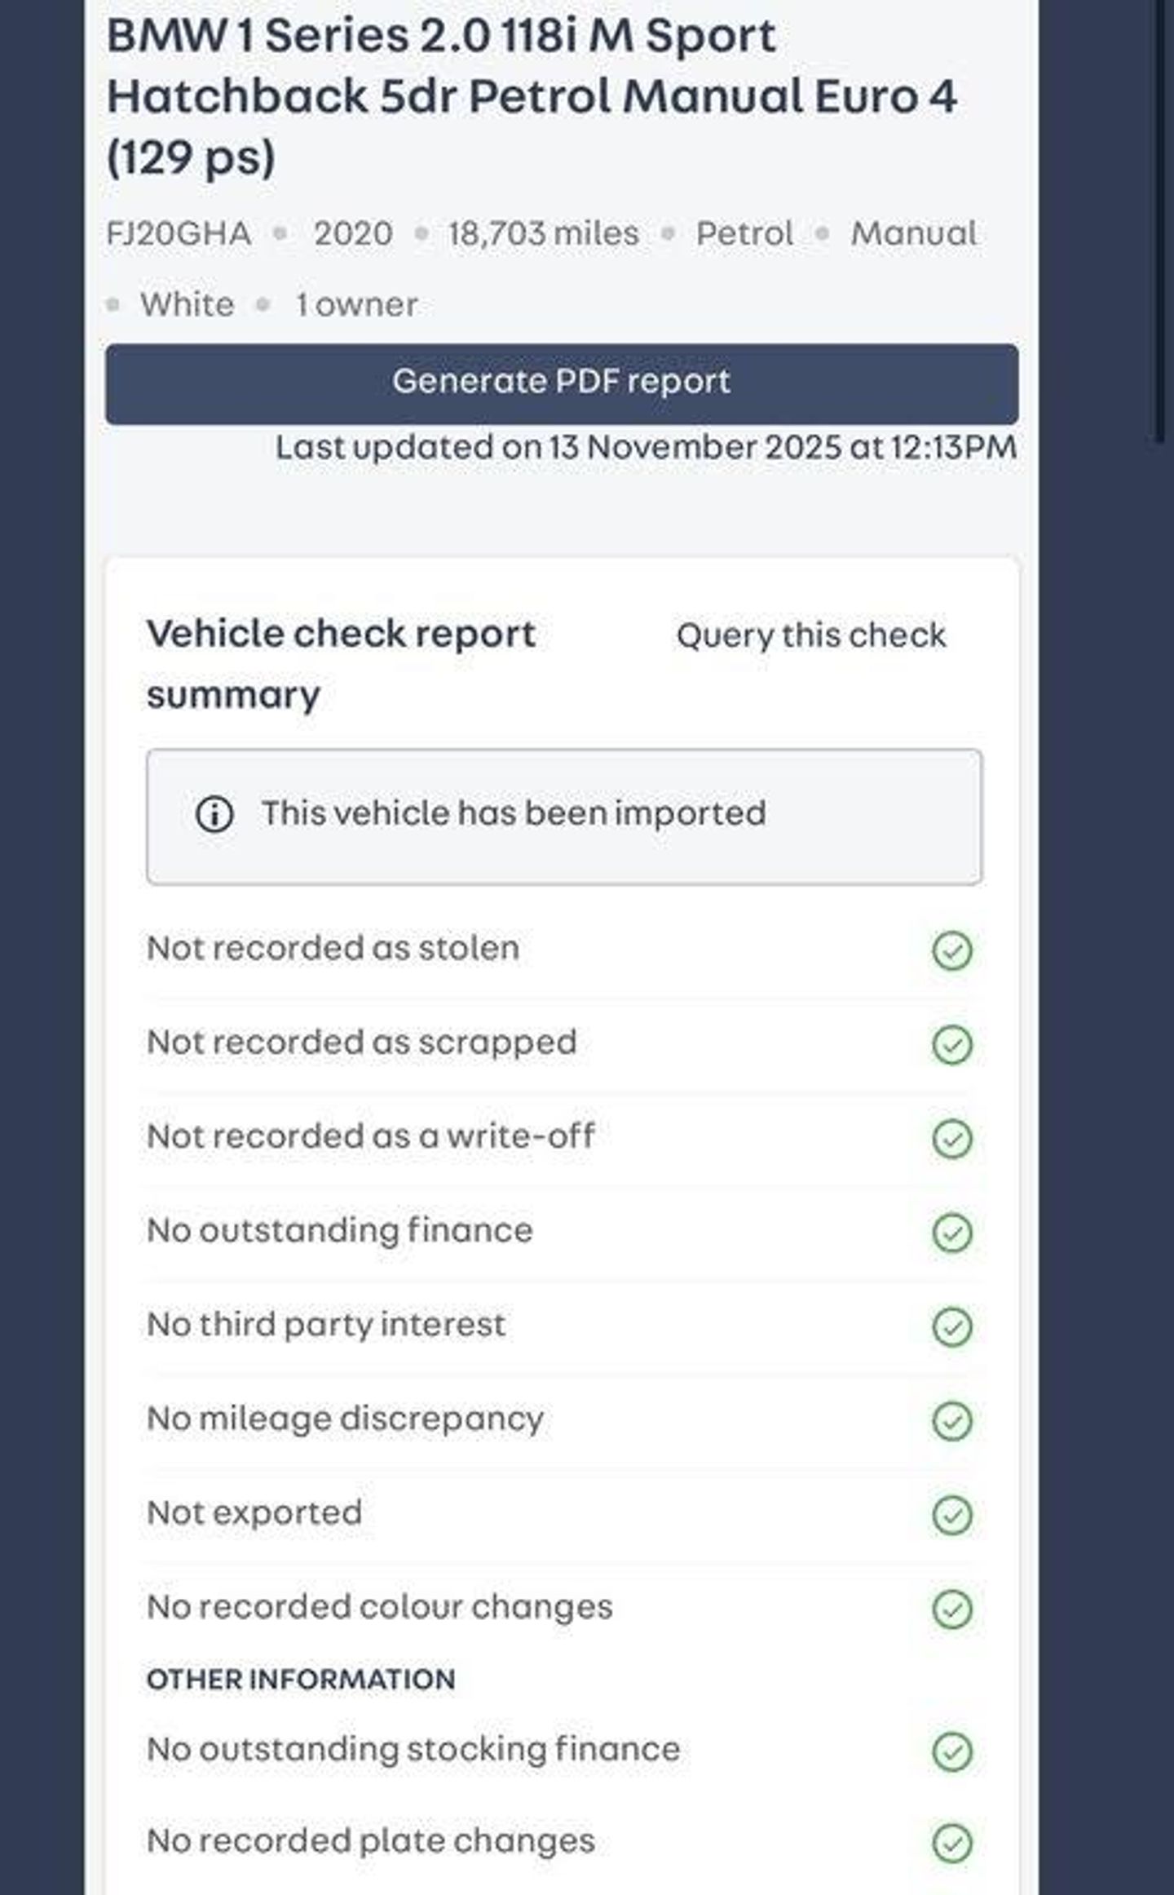Screen dimensions: 1174x1895
Task: Click the tick next to No outstanding finance
Action: [951, 1233]
